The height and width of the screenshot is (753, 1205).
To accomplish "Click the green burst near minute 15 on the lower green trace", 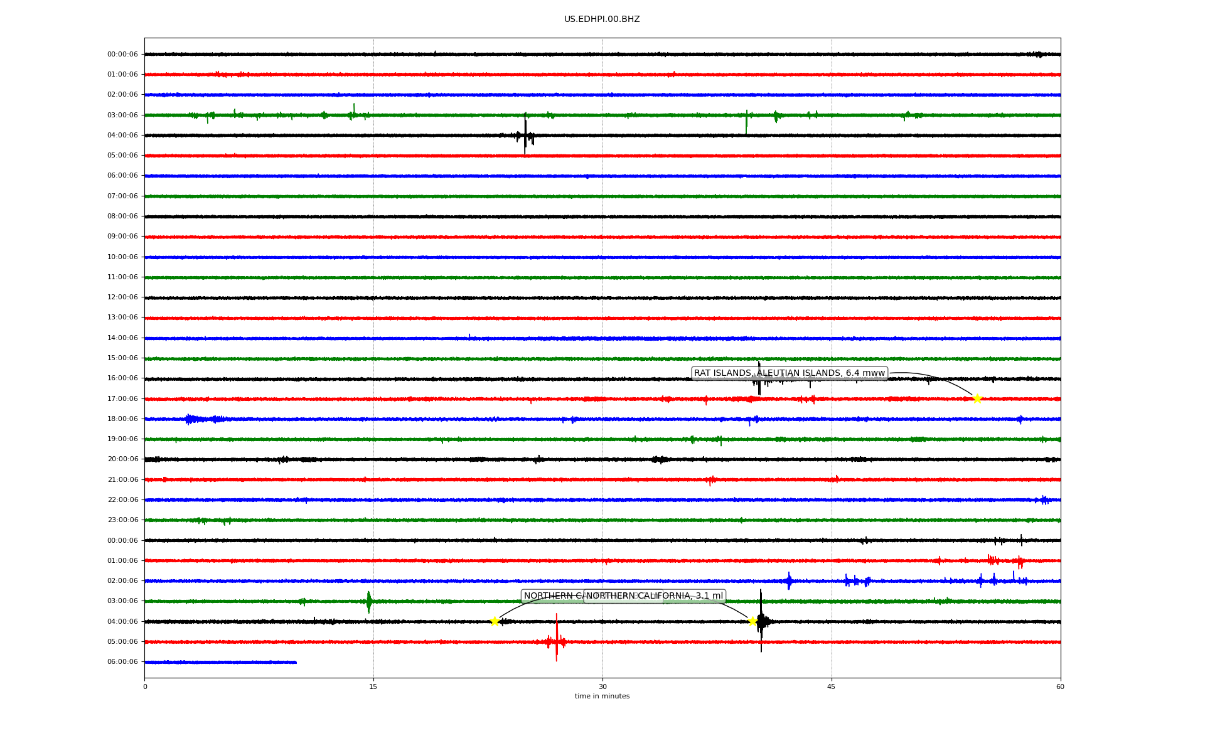I will 369,601.
